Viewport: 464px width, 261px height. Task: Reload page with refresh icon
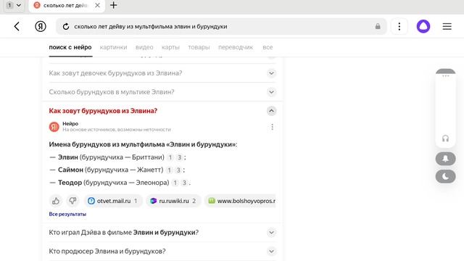pyautogui.click(x=66, y=27)
